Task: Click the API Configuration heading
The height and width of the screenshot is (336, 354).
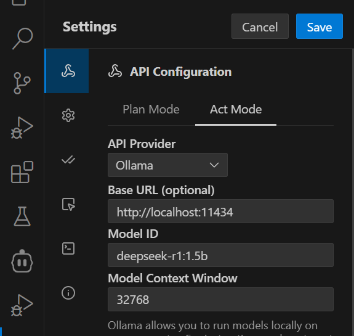Action: pyautogui.click(x=180, y=72)
